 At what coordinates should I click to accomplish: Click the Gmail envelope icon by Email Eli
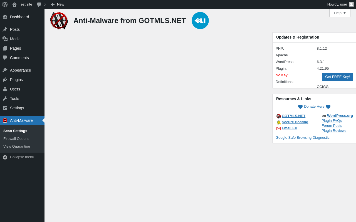click(x=279, y=128)
